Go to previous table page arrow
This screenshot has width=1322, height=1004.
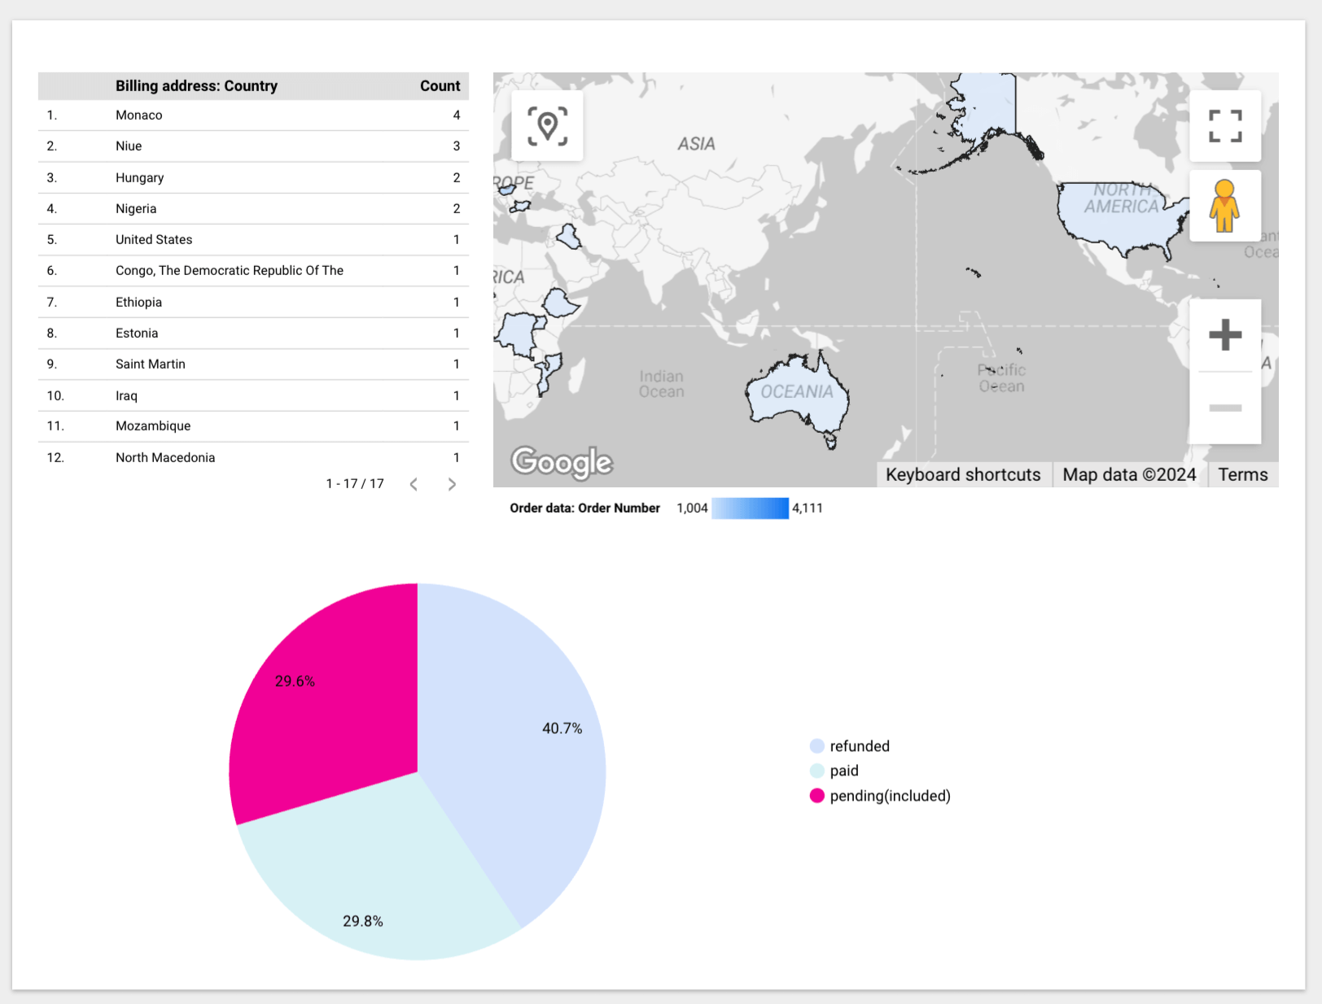coord(414,484)
